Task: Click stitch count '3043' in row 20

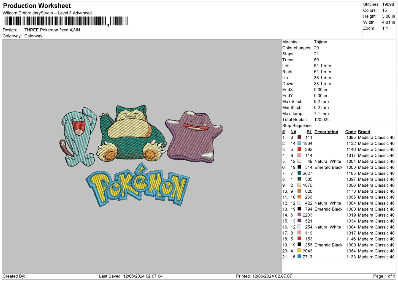Action: coord(308,251)
